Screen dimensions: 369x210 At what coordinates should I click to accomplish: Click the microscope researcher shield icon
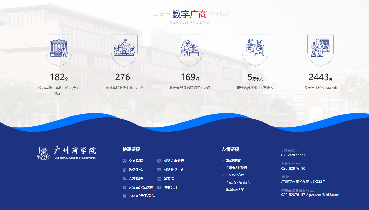[x=190, y=49]
